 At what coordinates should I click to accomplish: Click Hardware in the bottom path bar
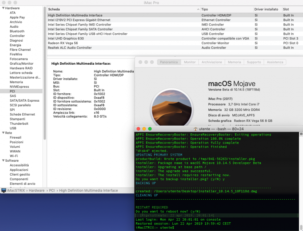pos(37,190)
